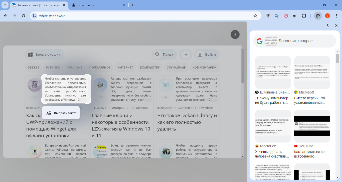
Task: Save page with the Pocket extension
Action: click(286, 16)
